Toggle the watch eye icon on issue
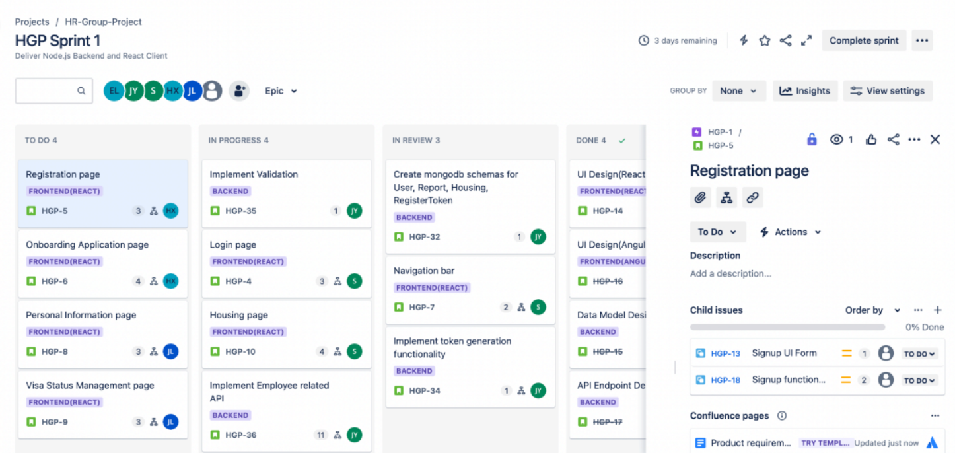 tap(837, 139)
